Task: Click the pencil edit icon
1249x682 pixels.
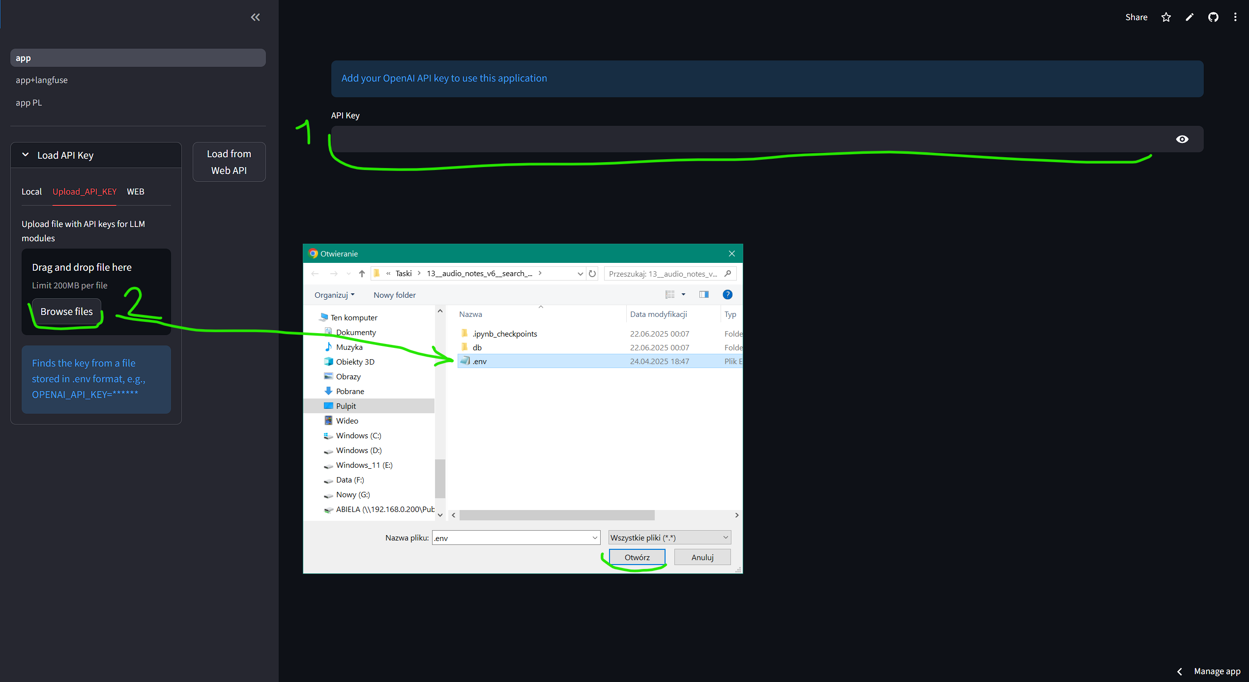Action: (1190, 17)
